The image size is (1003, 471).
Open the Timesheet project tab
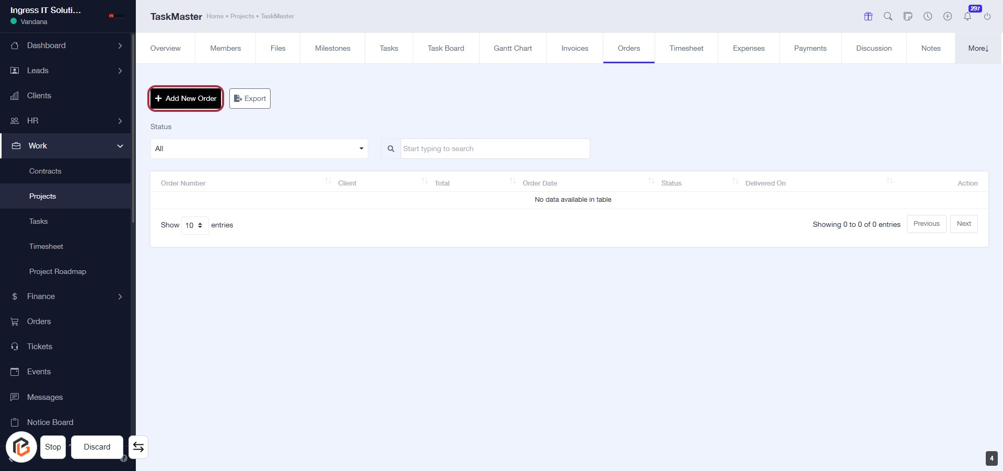(686, 48)
